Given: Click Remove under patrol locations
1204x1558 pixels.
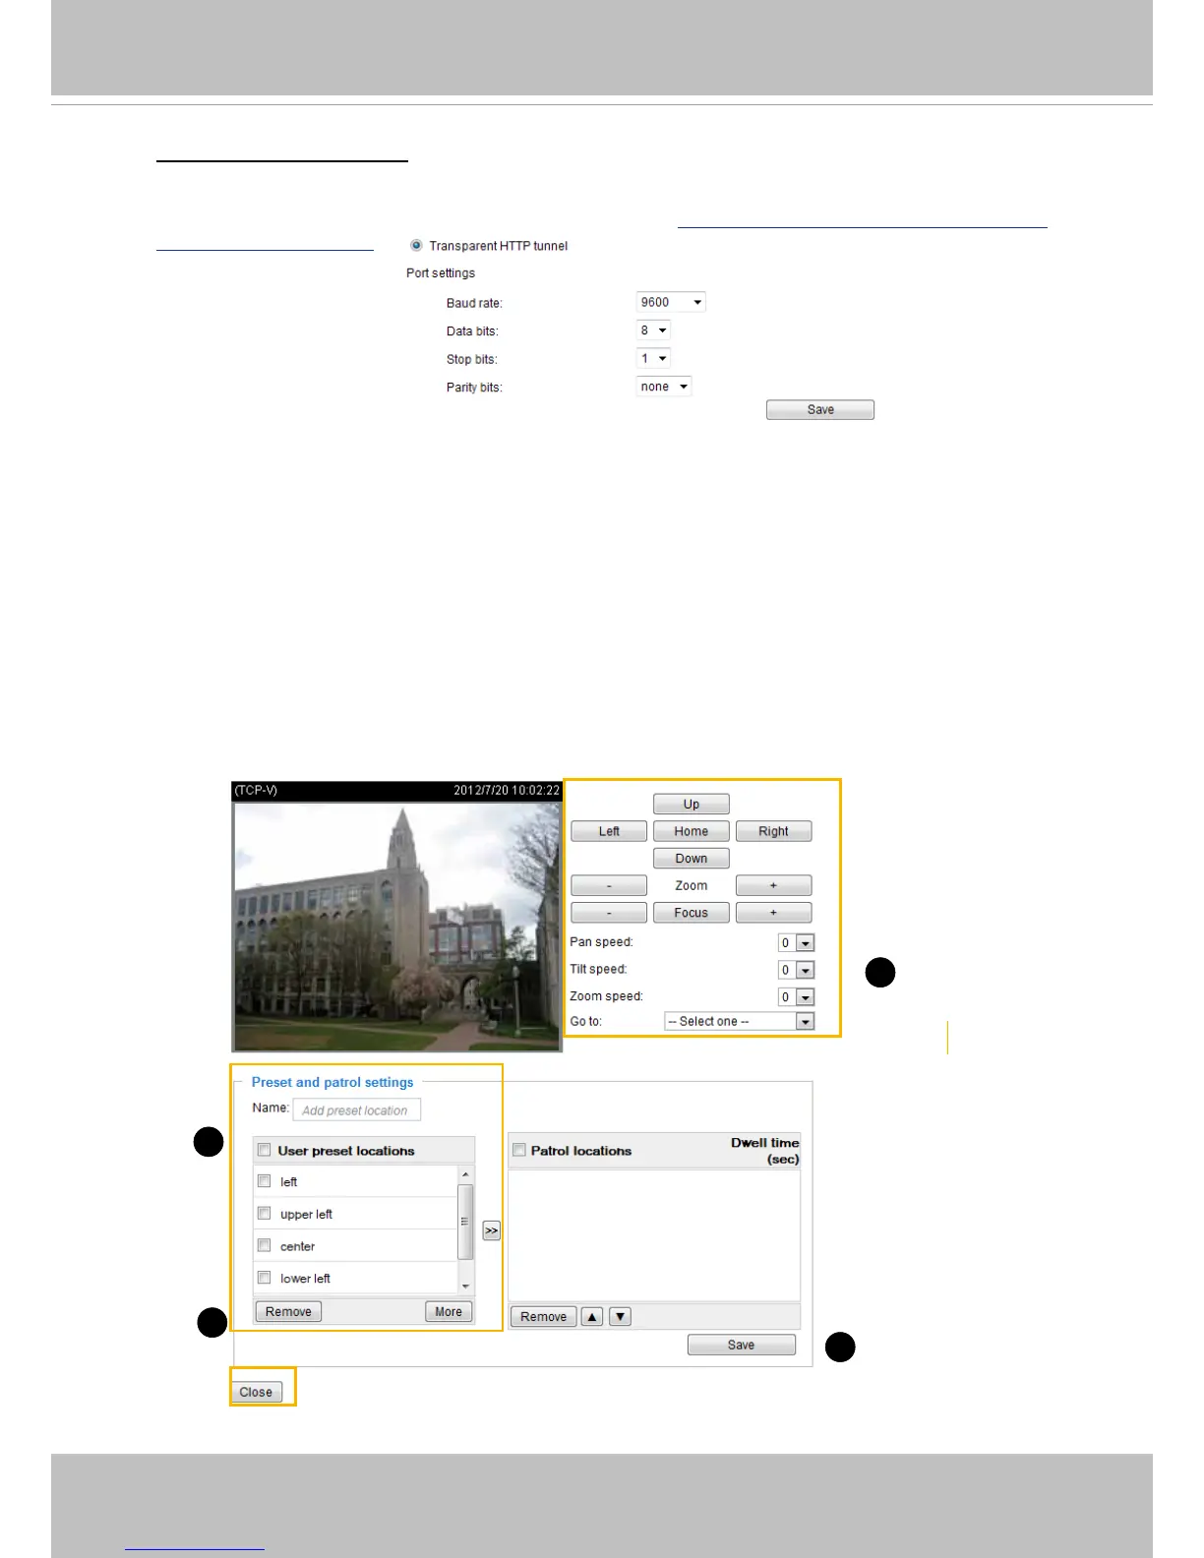Looking at the screenshot, I should click(544, 1317).
